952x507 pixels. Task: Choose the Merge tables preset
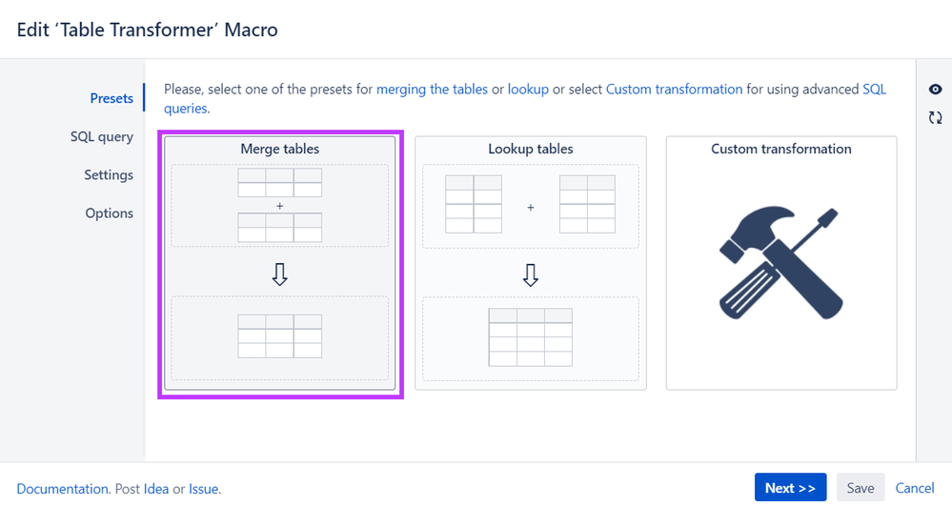280,263
